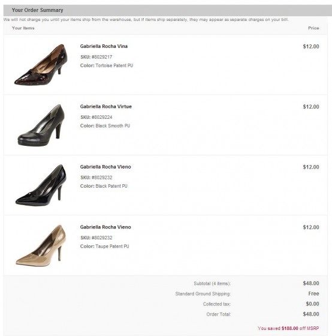This screenshot has height=336, width=332.
Task: Click the Free shipping value
Action: (x=314, y=293)
